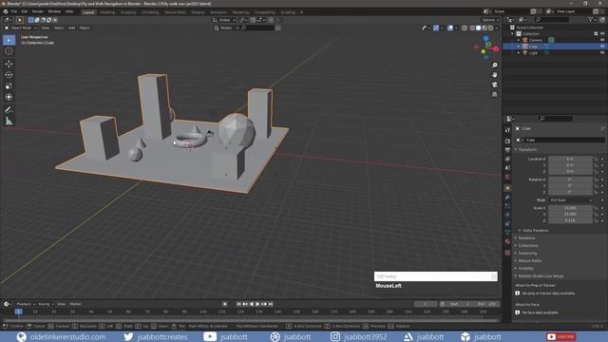Click the timeline current frame marker
The image size is (608, 342).
(x=18, y=312)
